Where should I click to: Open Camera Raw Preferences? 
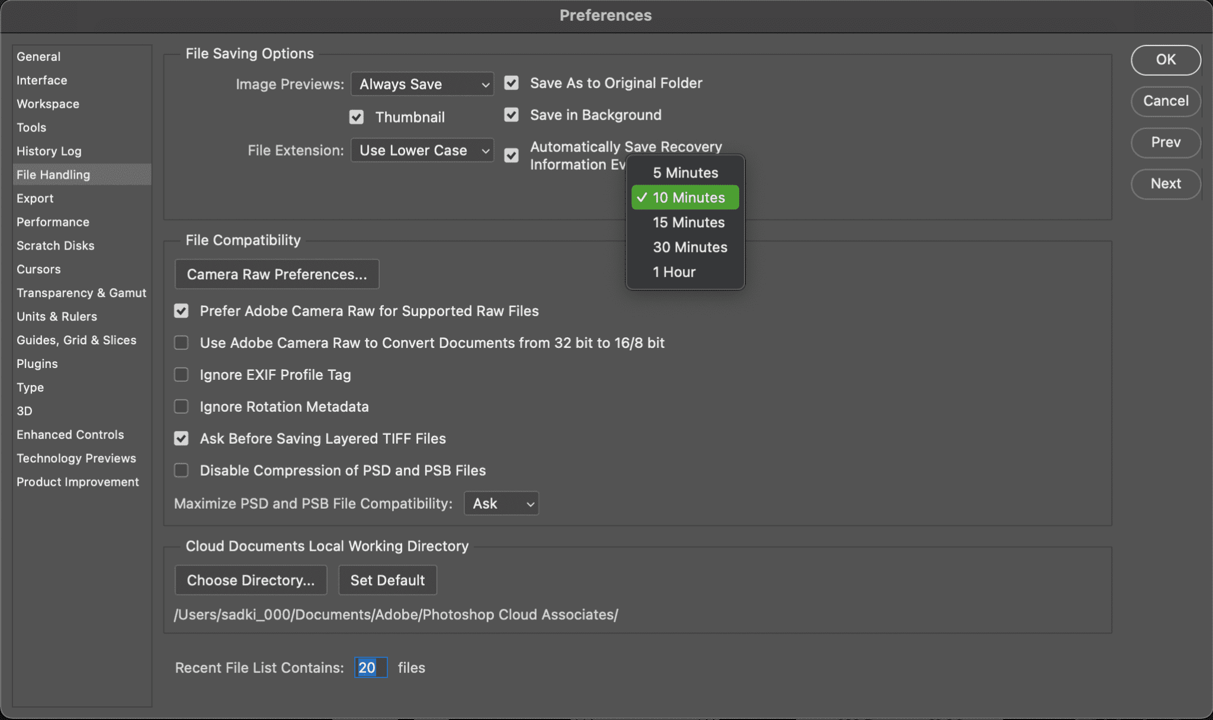[x=276, y=274]
